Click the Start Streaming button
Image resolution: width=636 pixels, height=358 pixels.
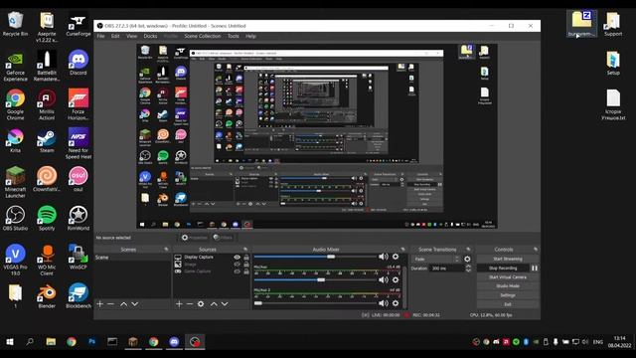pyautogui.click(x=508, y=259)
